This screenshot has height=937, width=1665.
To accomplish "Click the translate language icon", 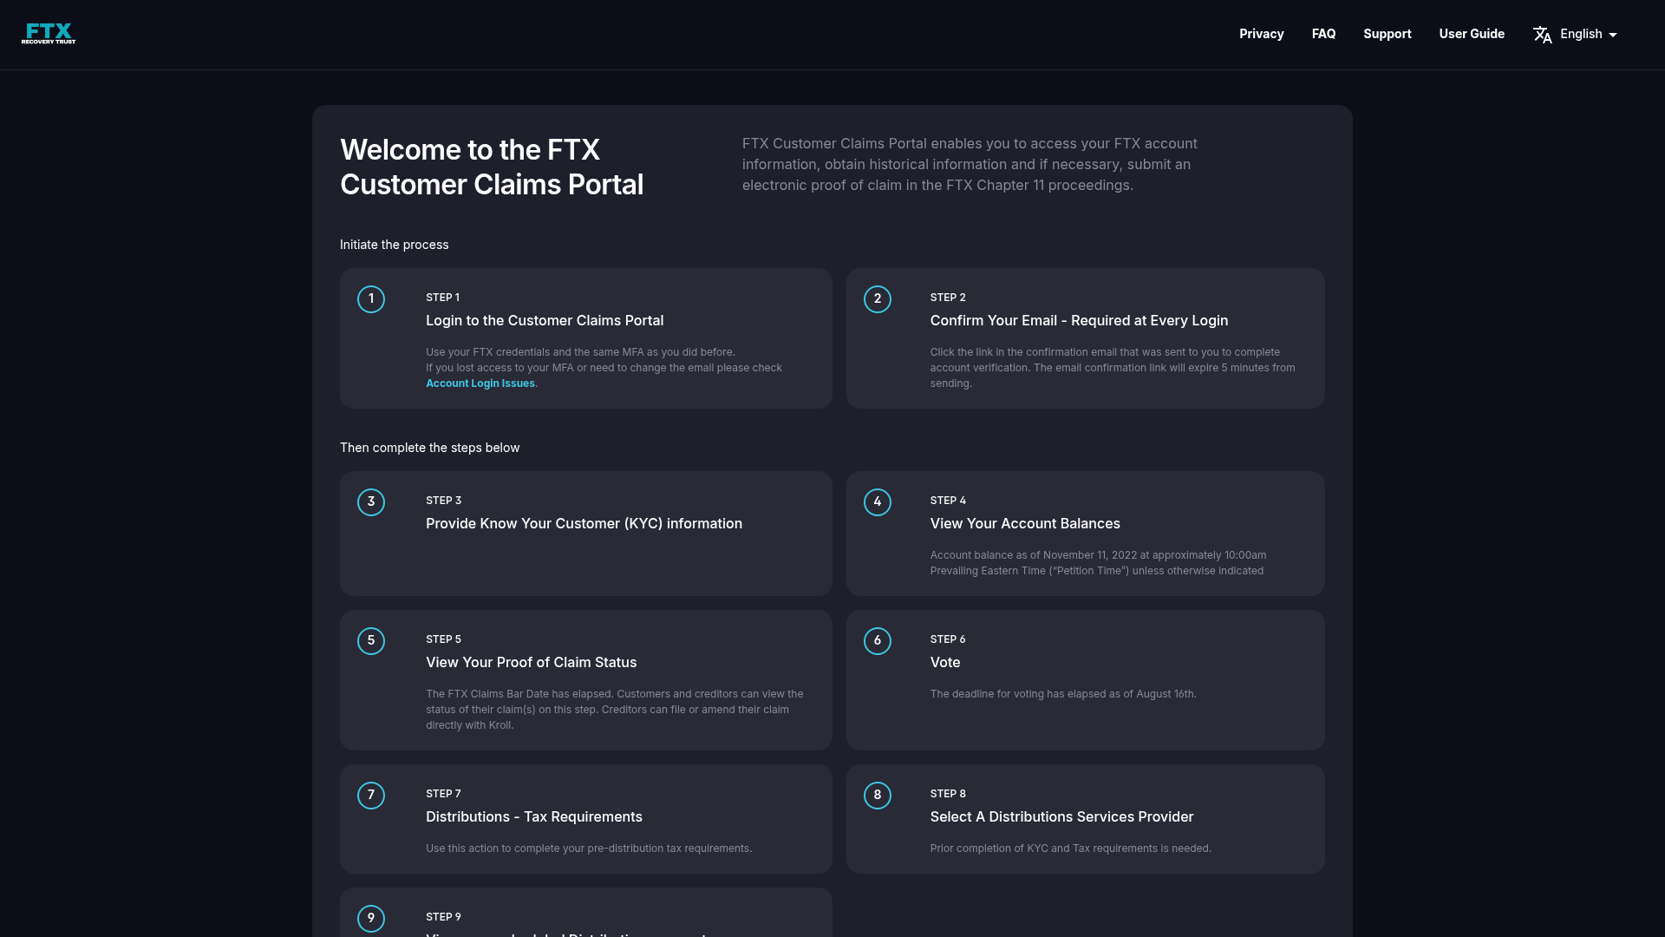I will (1542, 35).
